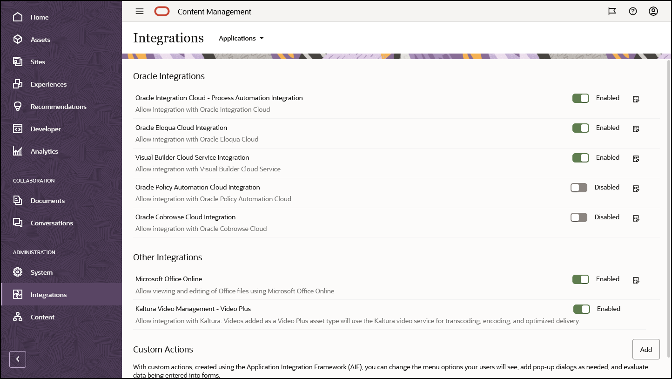Click the page vertical scrollbar
Screen dimensions: 672x379
pos(669,208)
